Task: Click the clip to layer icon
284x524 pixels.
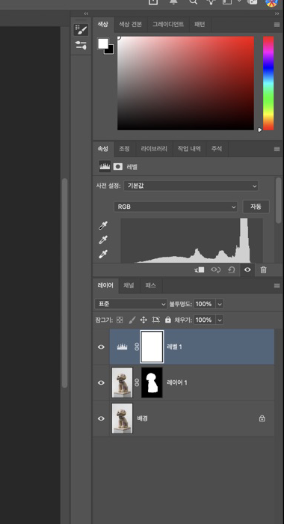Action: point(200,270)
